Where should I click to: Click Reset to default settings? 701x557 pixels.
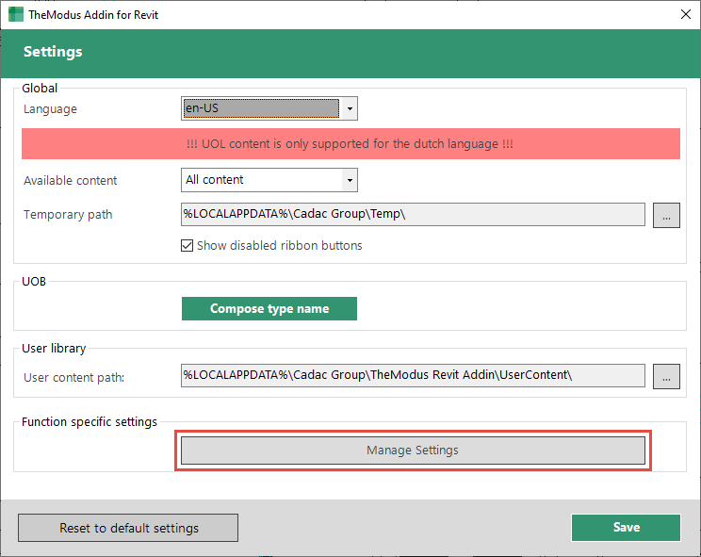pyautogui.click(x=128, y=528)
